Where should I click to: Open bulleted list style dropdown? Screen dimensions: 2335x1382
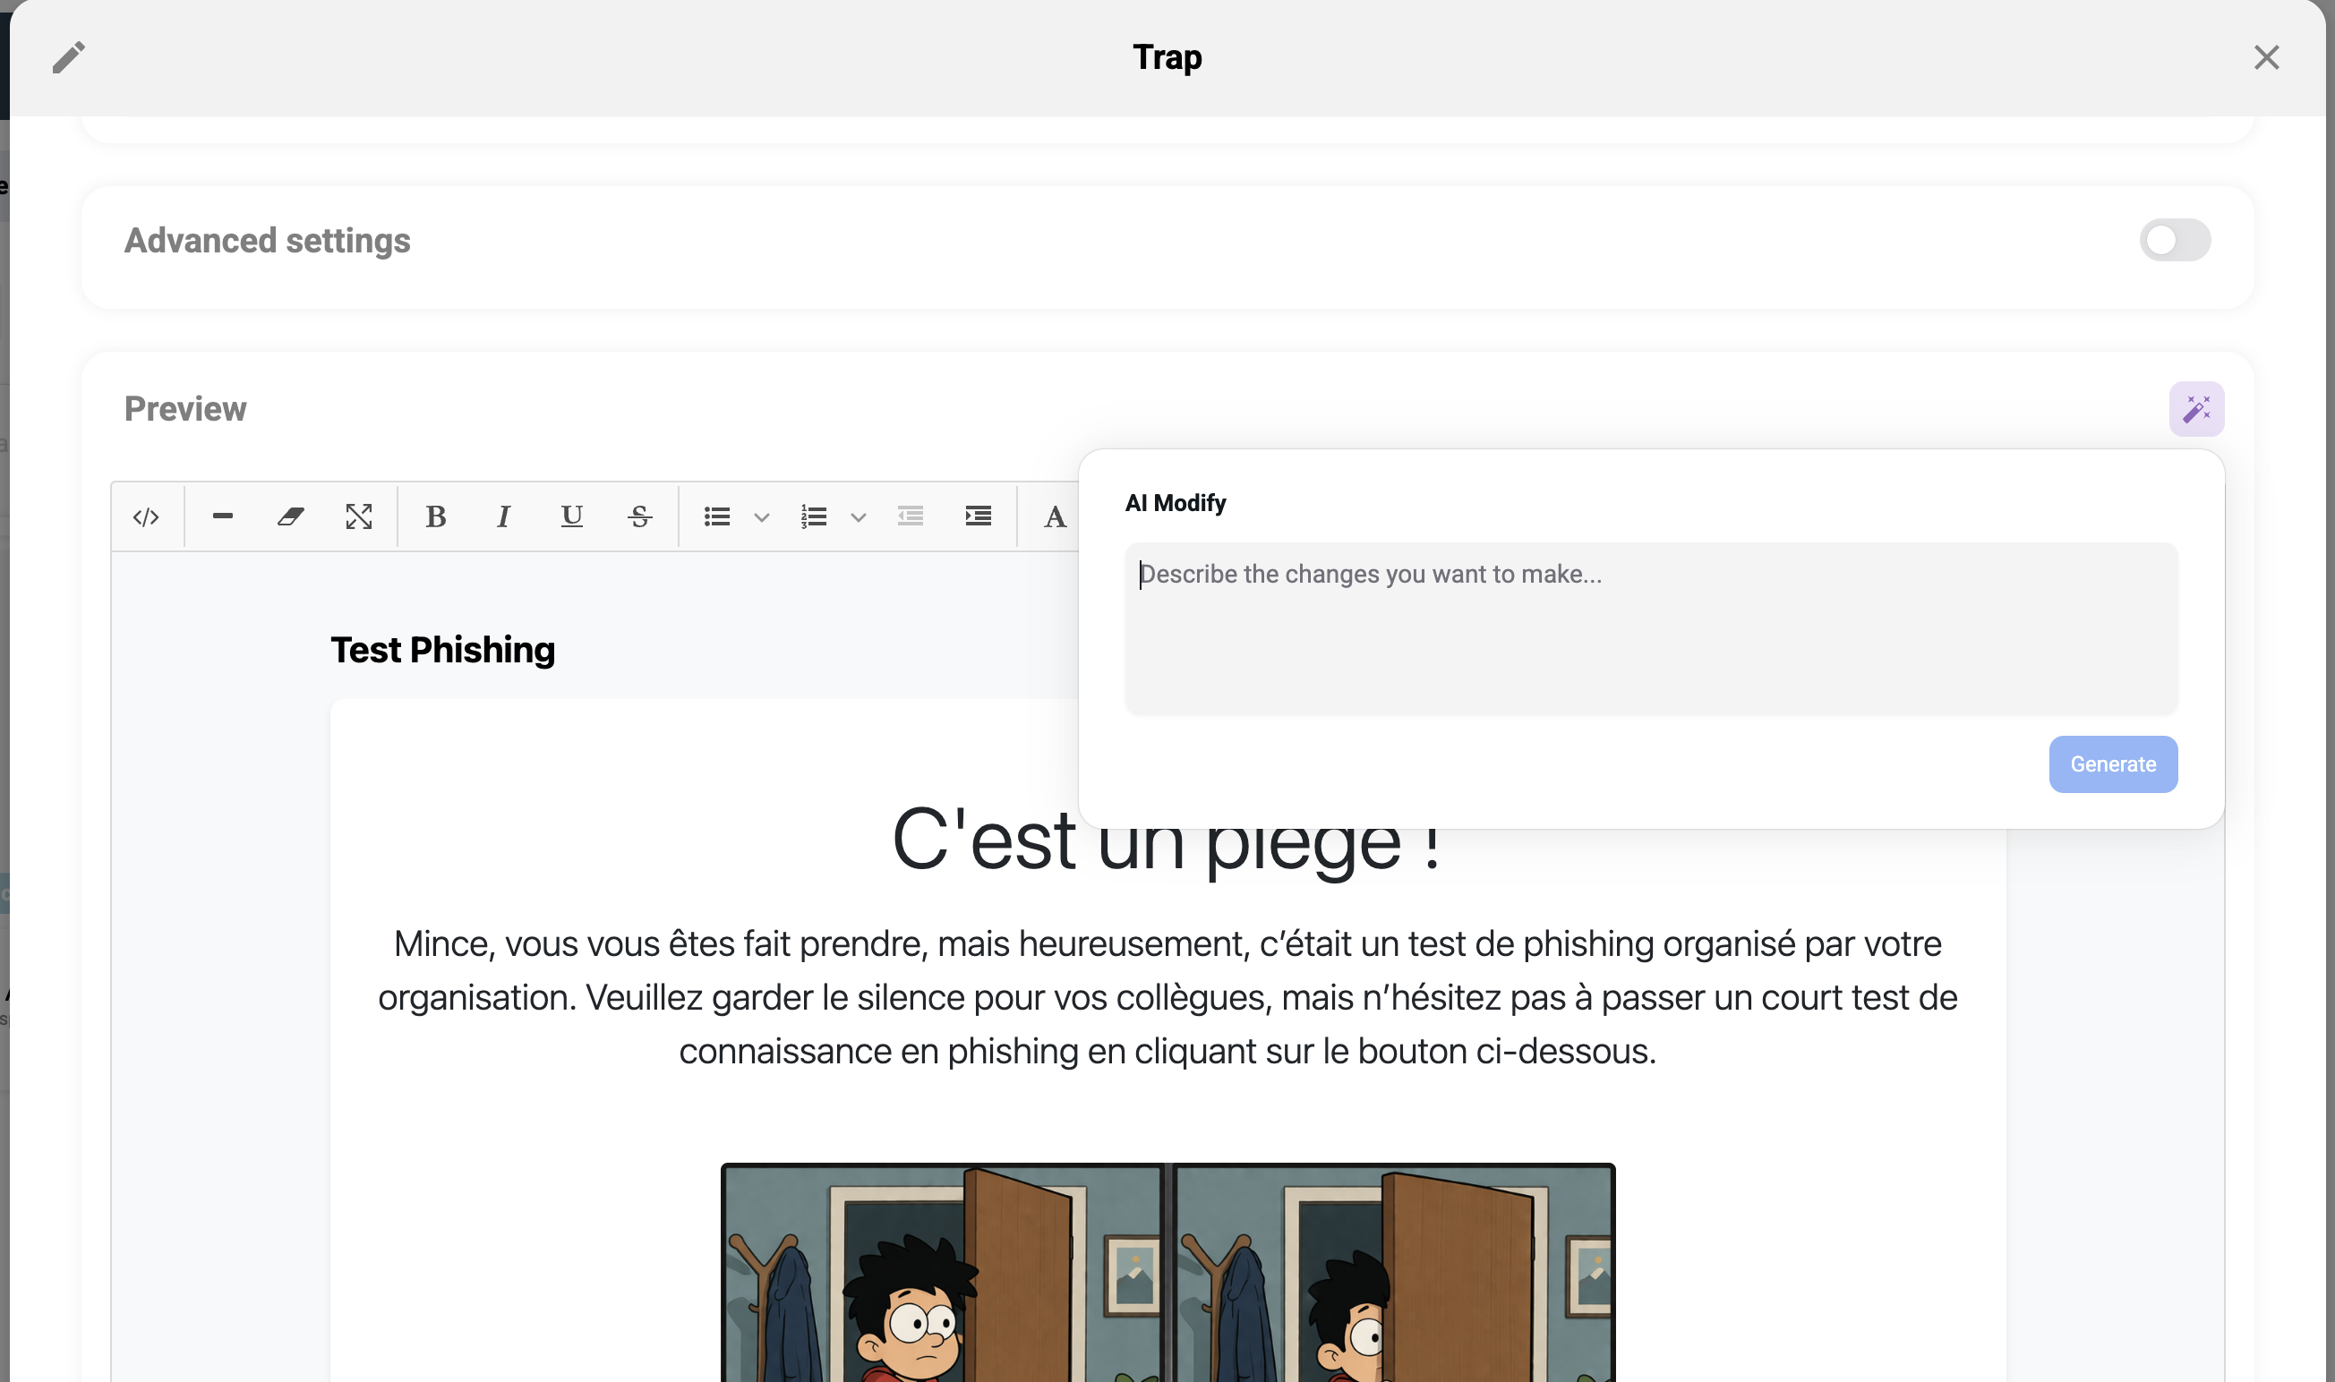(762, 516)
